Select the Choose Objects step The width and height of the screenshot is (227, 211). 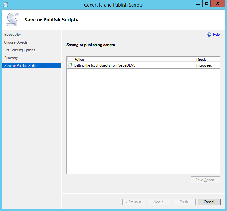pos(16,42)
